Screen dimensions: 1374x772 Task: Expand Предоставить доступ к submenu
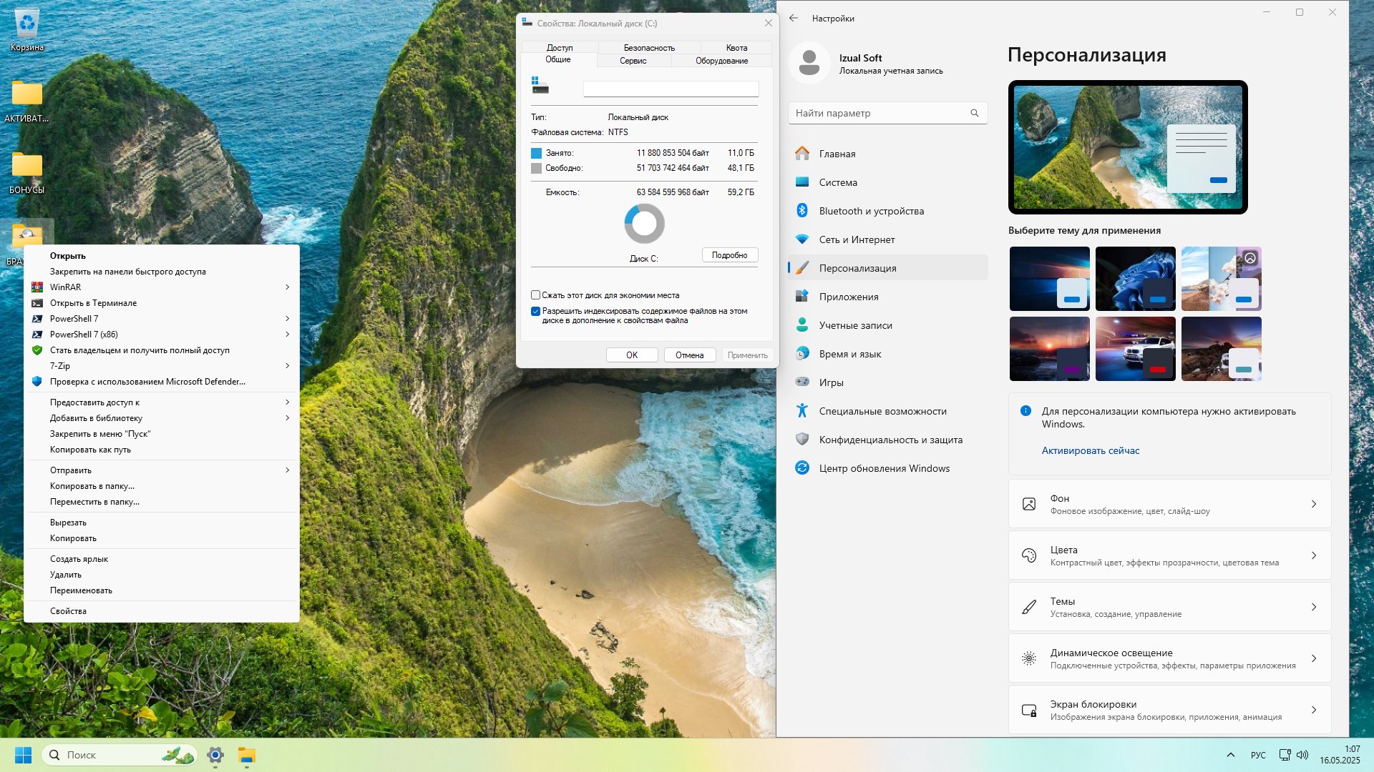[288, 402]
